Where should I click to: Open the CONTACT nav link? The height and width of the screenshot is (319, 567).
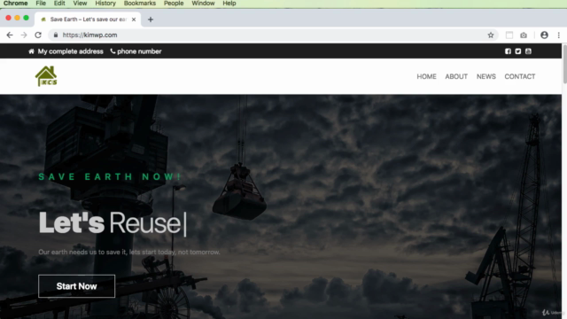[x=520, y=77]
